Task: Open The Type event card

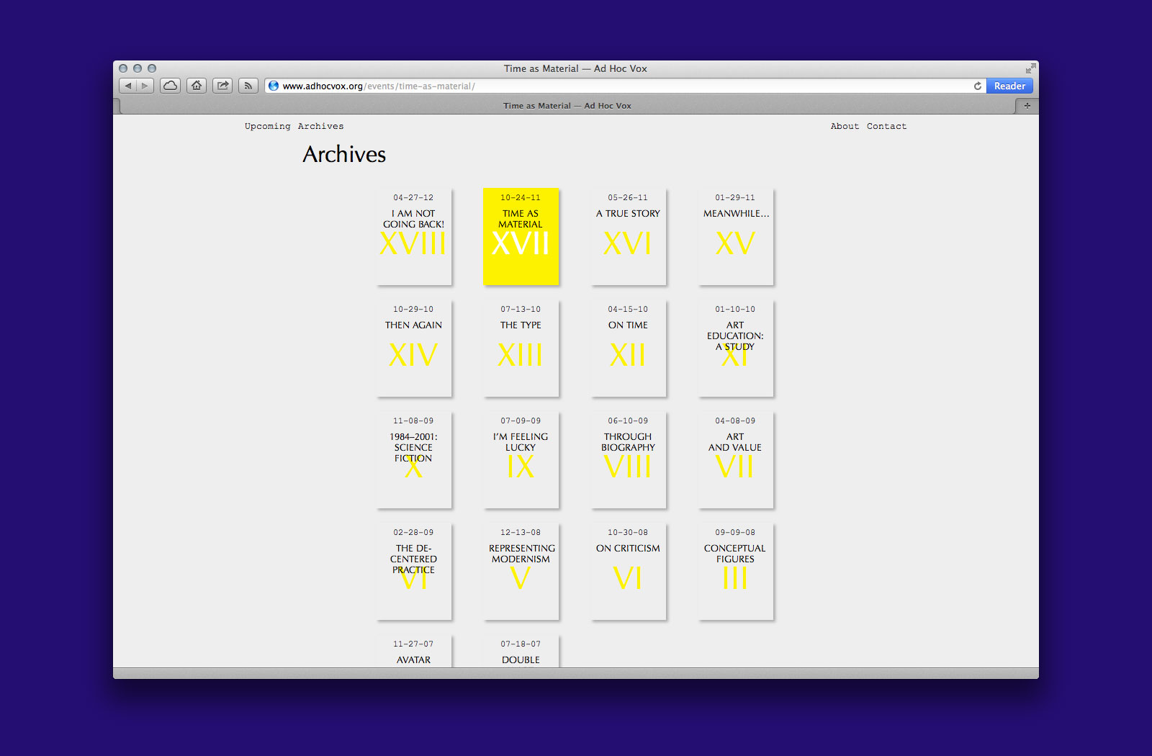Action: (x=521, y=348)
